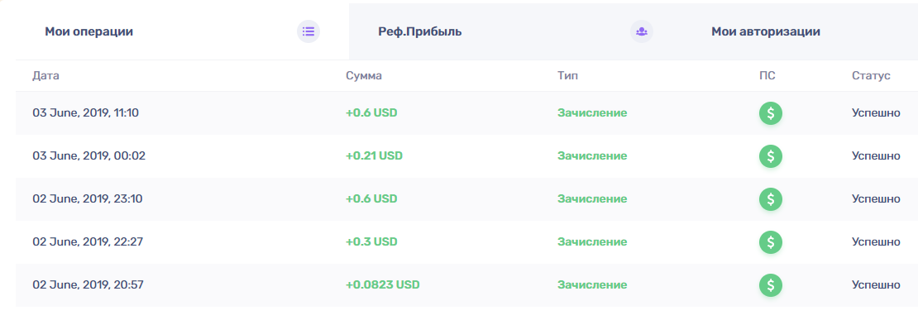
Task: Click the Дата column header
Action: [45, 75]
